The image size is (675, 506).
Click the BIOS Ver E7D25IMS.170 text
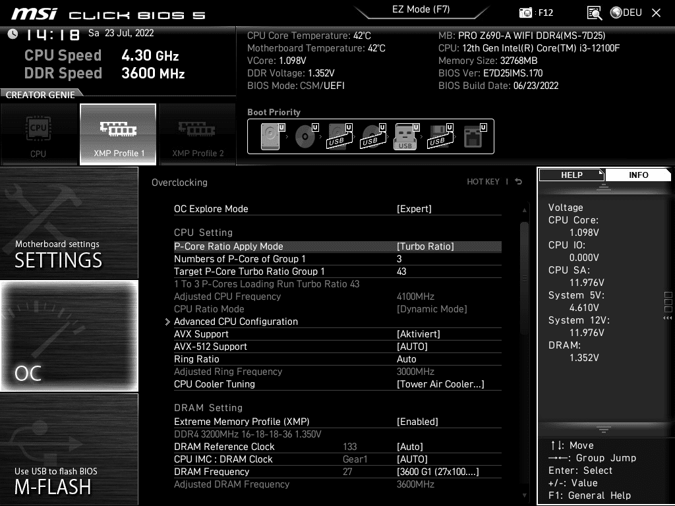[x=490, y=73]
